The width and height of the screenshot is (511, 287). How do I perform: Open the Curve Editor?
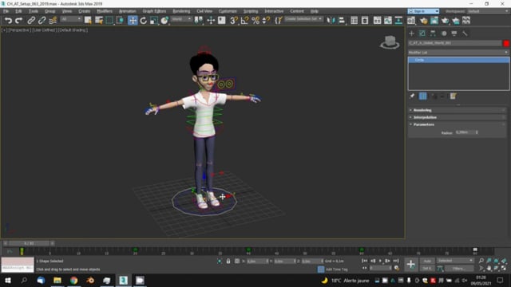[388, 21]
